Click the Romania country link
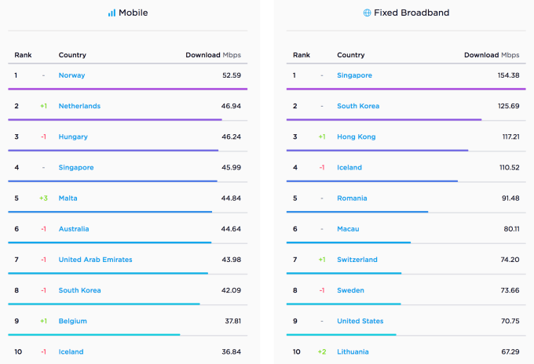The image size is (534, 364). pos(352,198)
